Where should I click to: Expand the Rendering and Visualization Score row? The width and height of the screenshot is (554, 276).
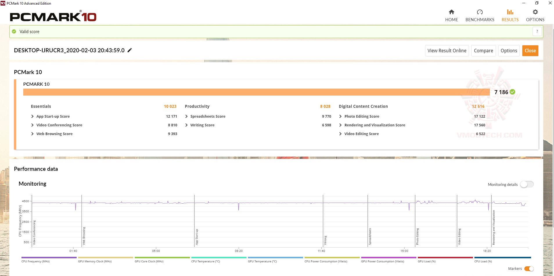click(340, 125)
